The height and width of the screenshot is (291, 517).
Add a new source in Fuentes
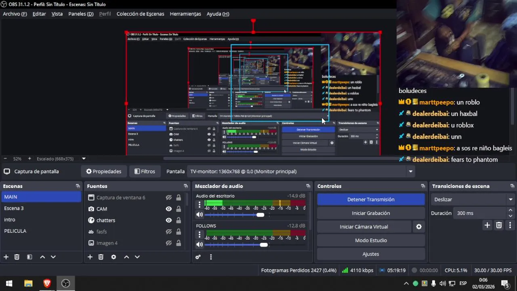90,257
